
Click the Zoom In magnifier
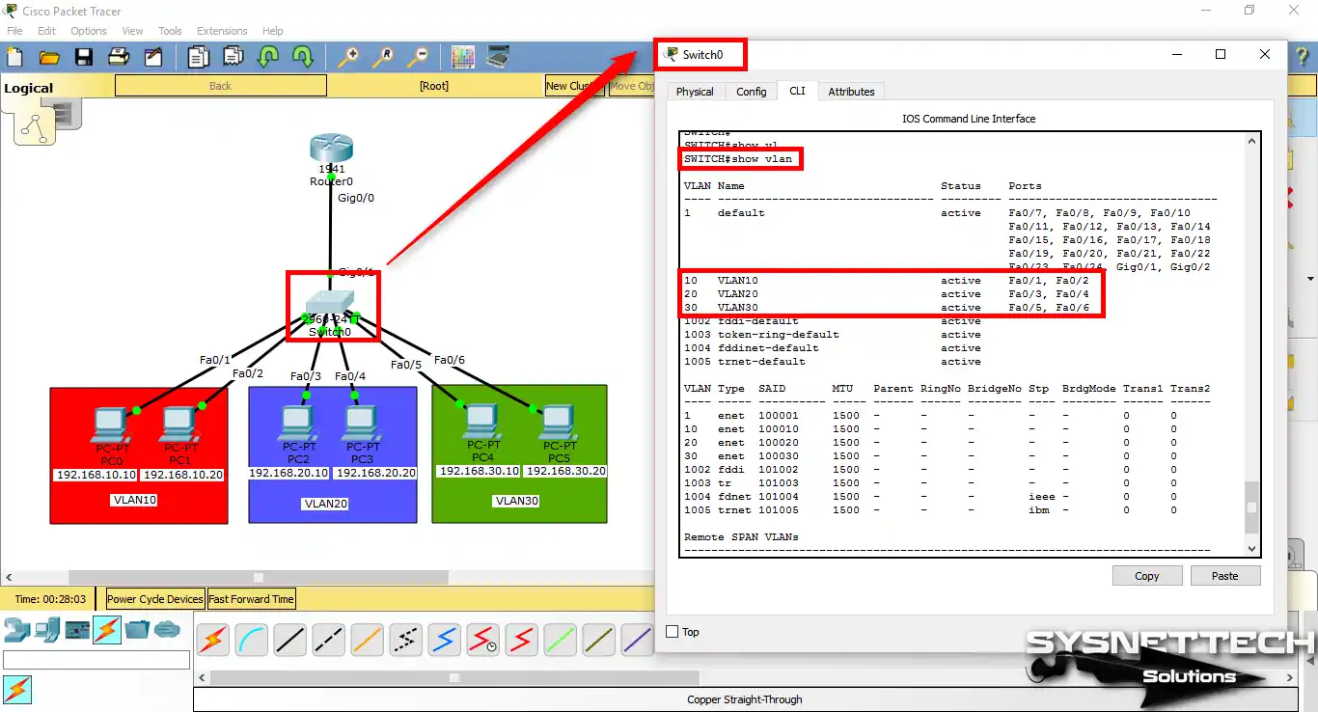[x=347, y=57]
